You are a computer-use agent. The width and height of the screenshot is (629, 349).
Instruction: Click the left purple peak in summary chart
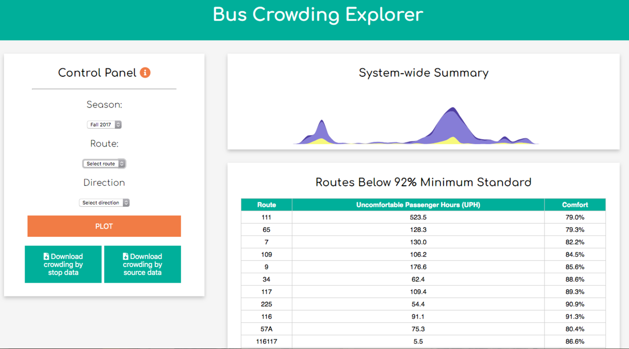click(x=321, y=130)
